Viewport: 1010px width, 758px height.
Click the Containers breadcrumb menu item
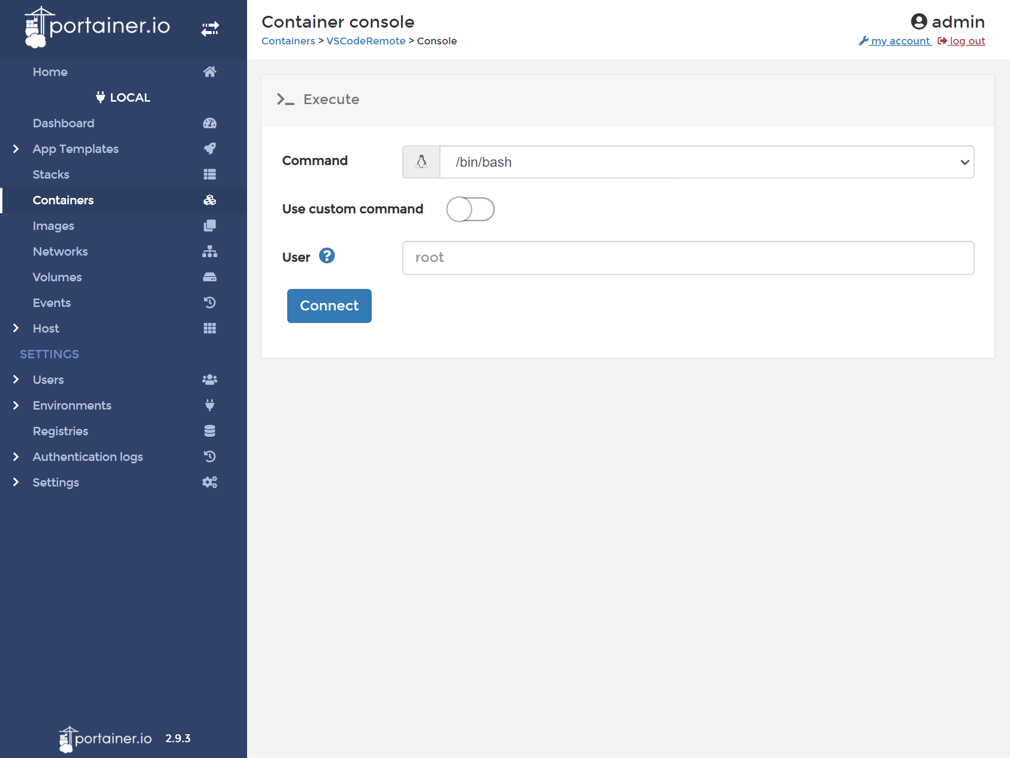[x=289, y=40]
